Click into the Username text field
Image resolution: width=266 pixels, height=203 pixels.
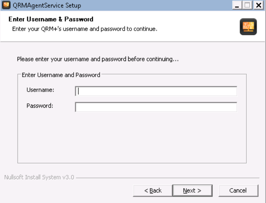[156, 91]
